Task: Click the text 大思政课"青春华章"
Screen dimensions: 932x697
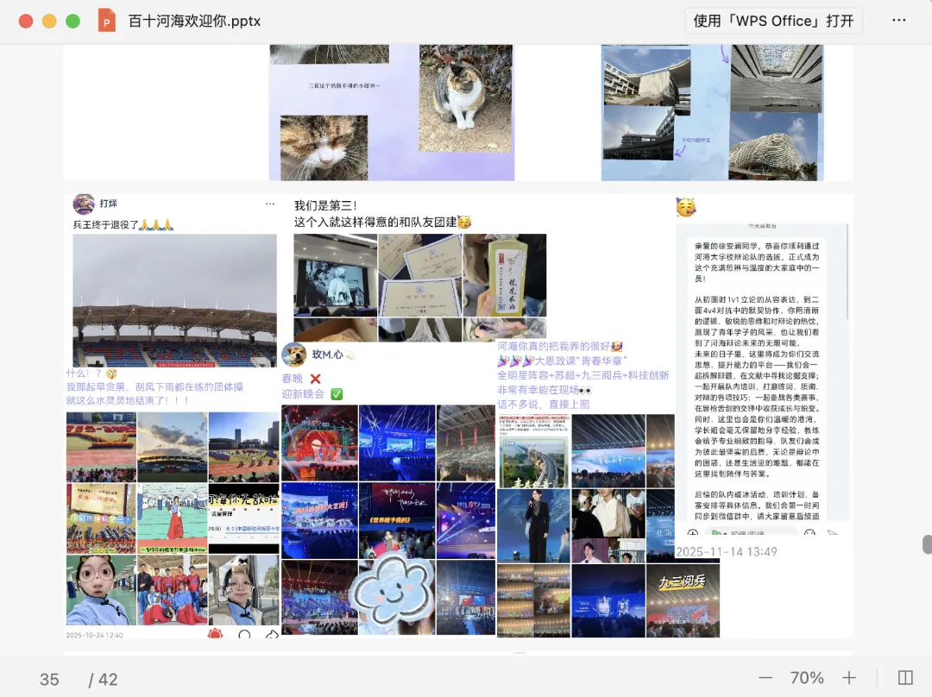Action: click(581, 361)
